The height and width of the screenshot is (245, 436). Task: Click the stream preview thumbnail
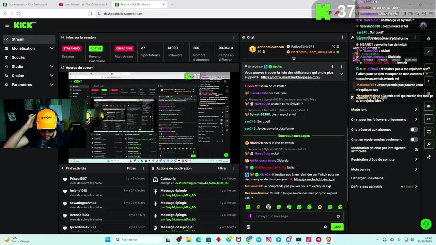click(x=149, y=117)
